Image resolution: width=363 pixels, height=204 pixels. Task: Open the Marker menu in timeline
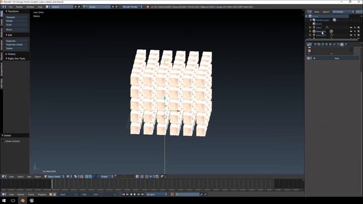(21, 194)
